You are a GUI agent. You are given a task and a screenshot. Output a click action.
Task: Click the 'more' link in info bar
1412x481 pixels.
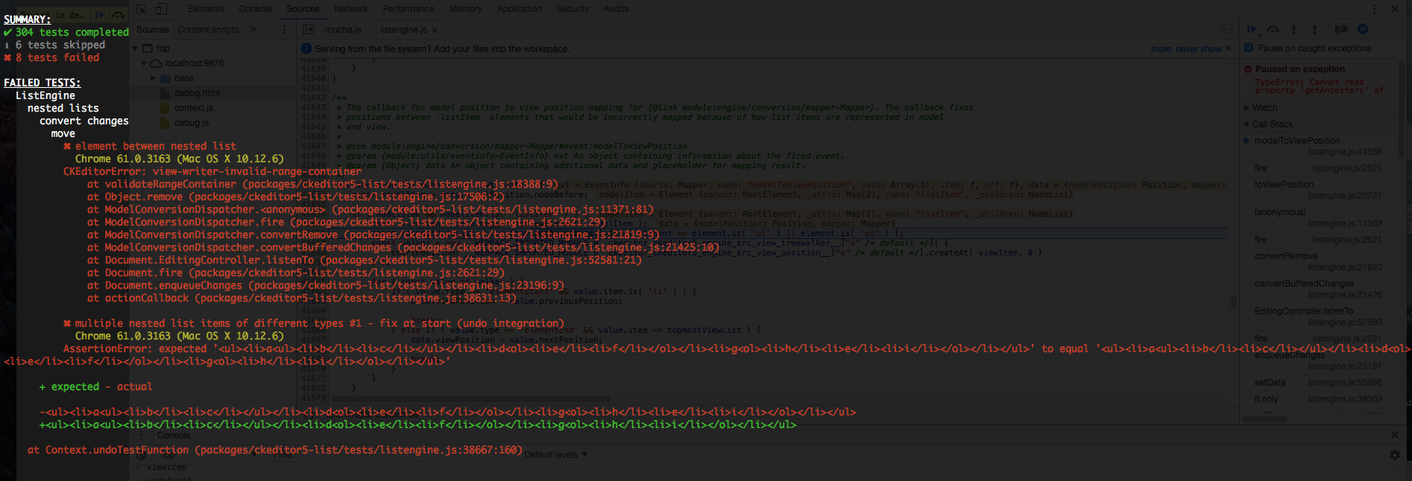(x=1161, y=49)
